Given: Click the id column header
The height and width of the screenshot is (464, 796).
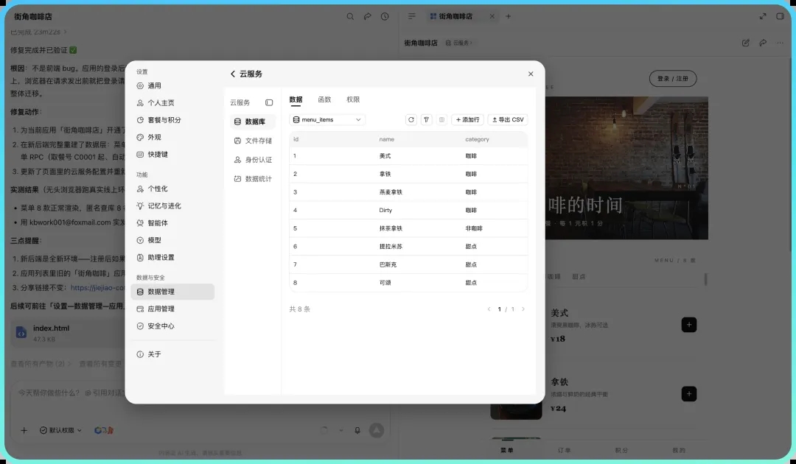Looking at the screenshot, I should (296, 139).
